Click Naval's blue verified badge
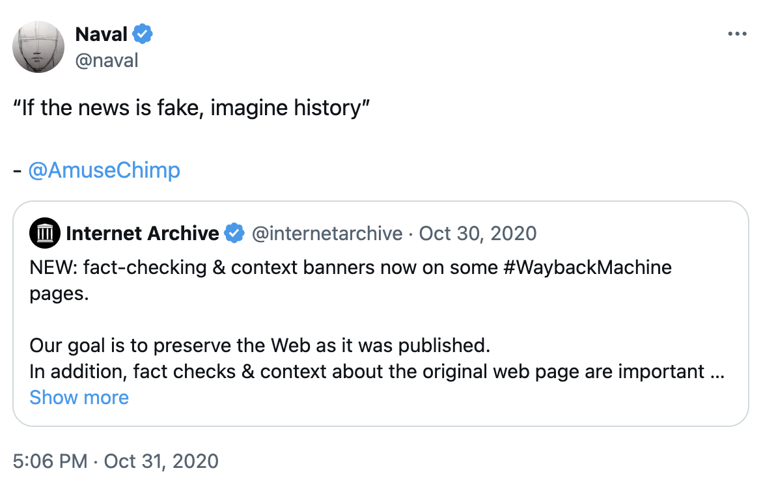The height and width of the screenshot is (492, 763). (143, 33)
